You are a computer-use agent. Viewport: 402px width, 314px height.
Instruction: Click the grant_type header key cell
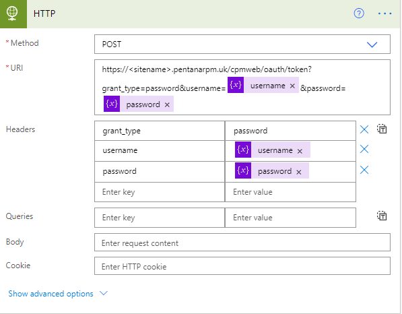160,131
